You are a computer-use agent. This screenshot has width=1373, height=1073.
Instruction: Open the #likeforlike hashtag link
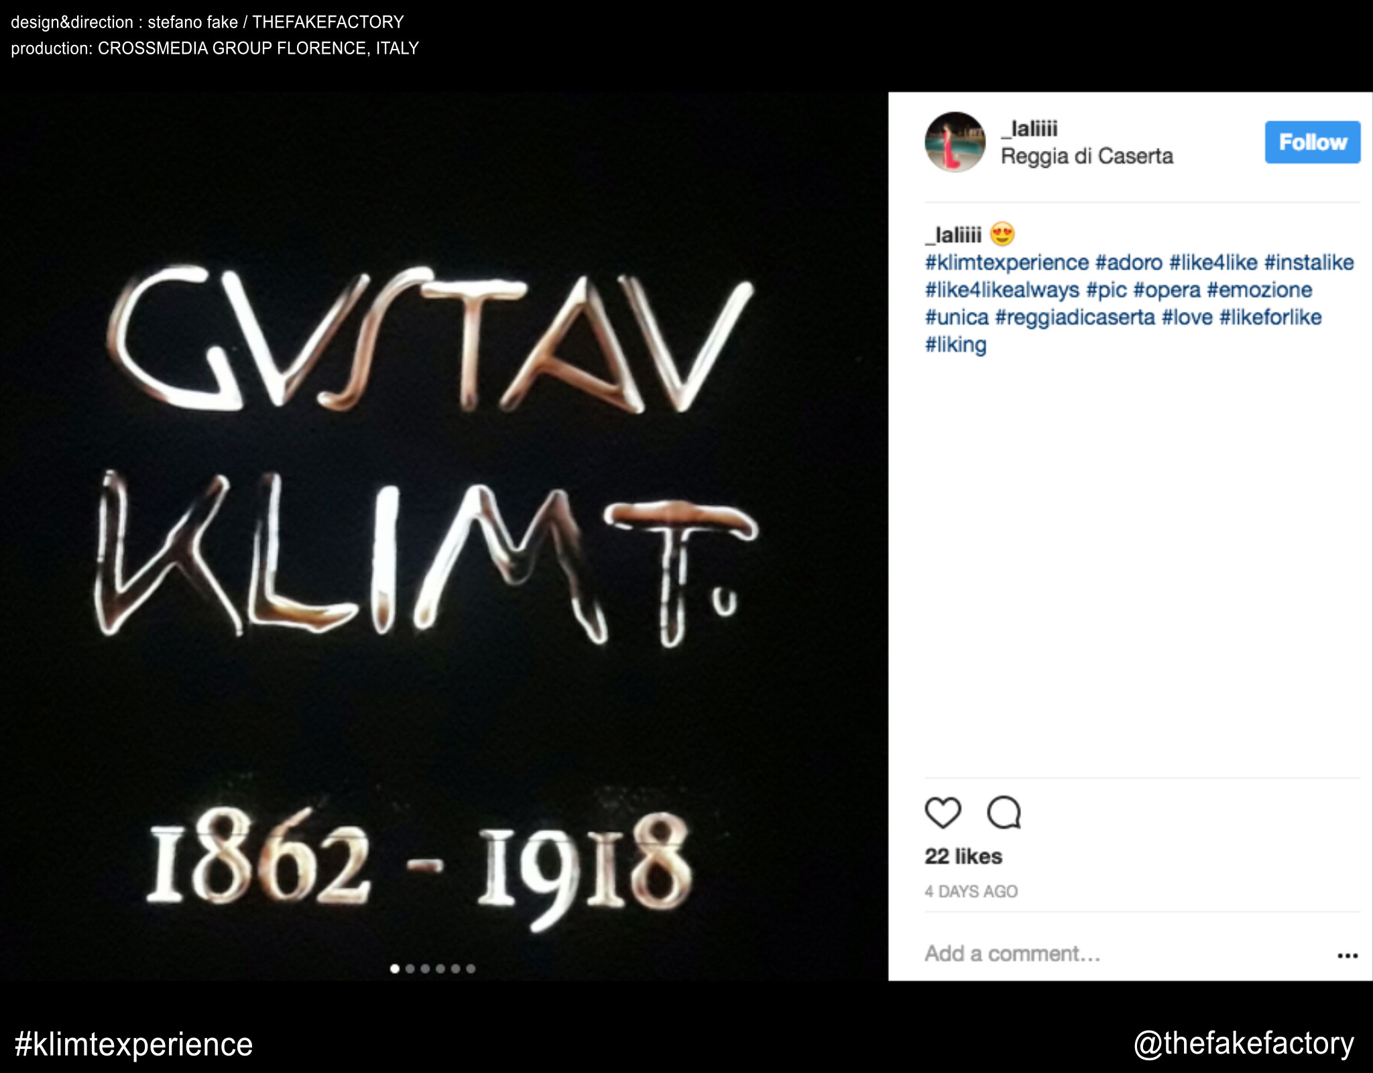[x=1270, y=317]
